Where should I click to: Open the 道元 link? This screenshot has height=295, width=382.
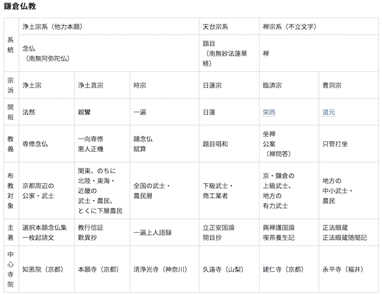[x=329, y=112]
